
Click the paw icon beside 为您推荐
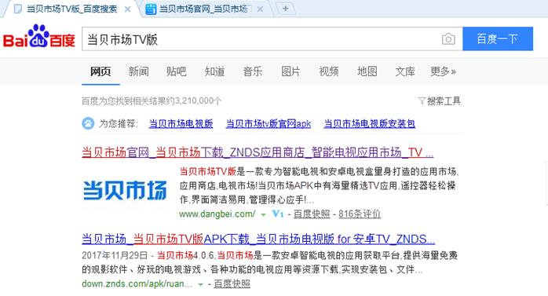(x=88, y=123)
